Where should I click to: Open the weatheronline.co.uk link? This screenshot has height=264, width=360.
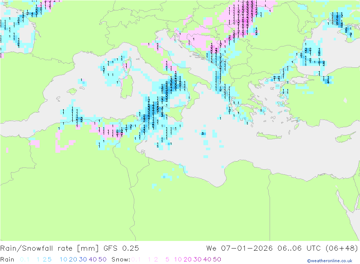click(x=330, y=261)
